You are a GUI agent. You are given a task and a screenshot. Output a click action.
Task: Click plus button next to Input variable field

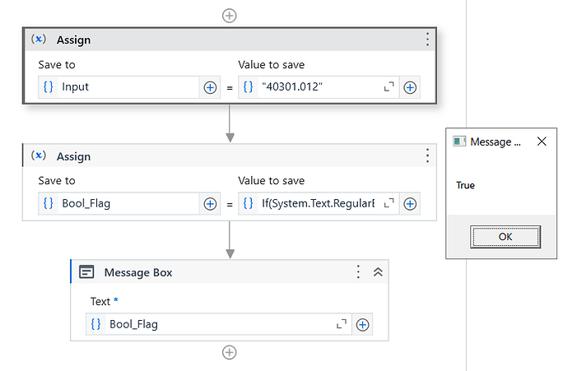coord(210,87)
